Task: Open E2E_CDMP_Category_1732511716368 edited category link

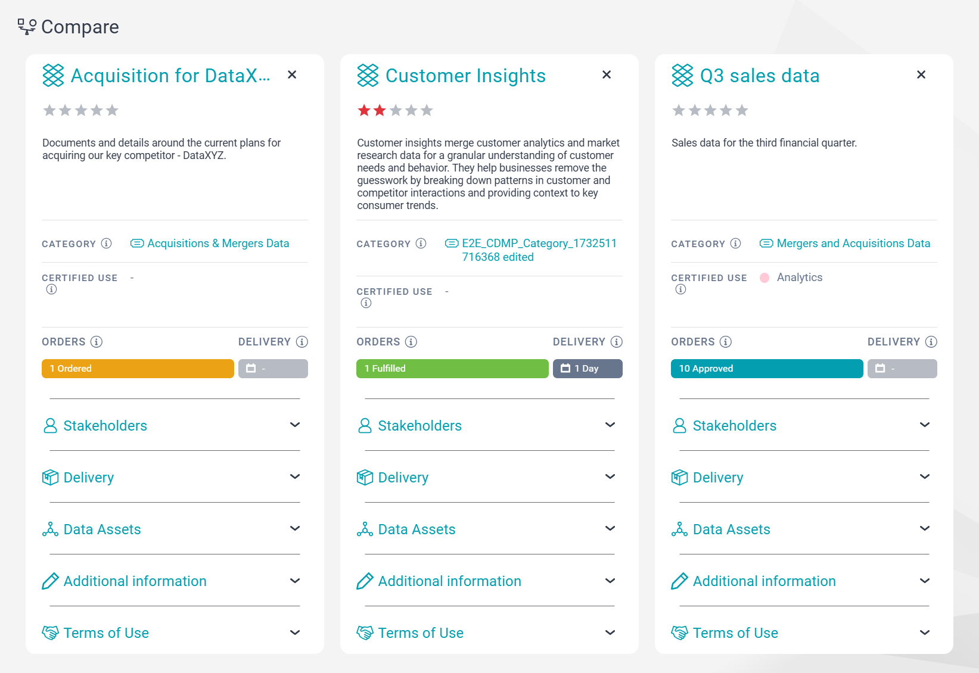Action: point(539,250)
